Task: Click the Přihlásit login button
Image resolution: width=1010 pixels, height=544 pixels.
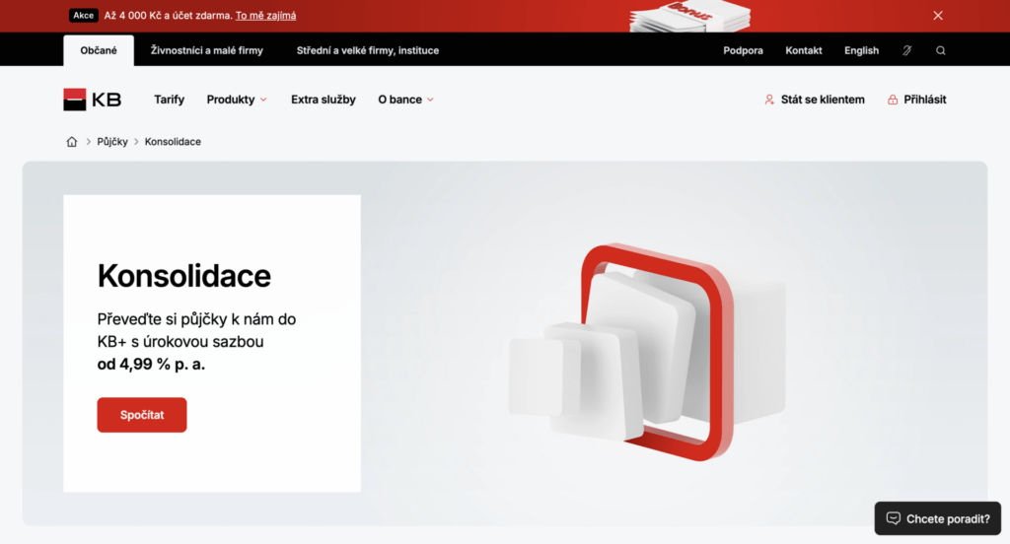Action: (916, 100)
